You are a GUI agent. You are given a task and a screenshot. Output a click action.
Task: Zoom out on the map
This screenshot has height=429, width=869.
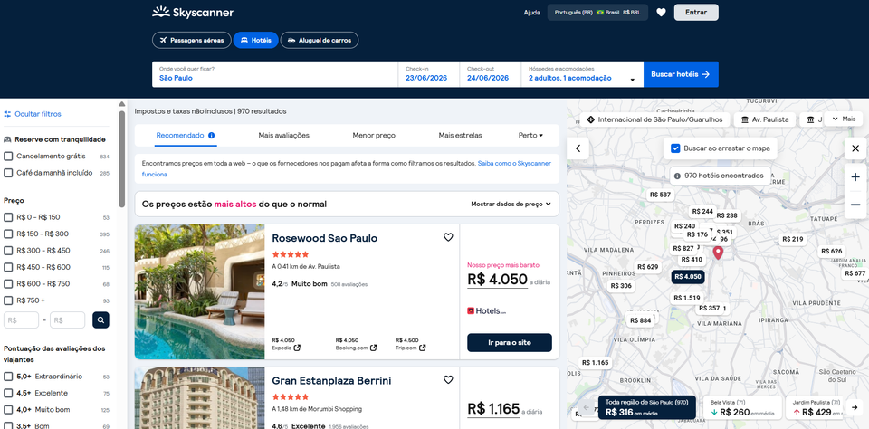[855, 205]
